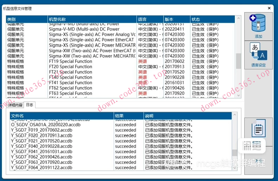
Task: Click 已生效 (保护) status of FT20 row
Action: pos(205,66)
